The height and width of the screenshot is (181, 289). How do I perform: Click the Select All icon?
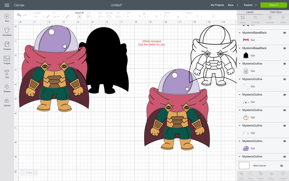click(79, 17)
